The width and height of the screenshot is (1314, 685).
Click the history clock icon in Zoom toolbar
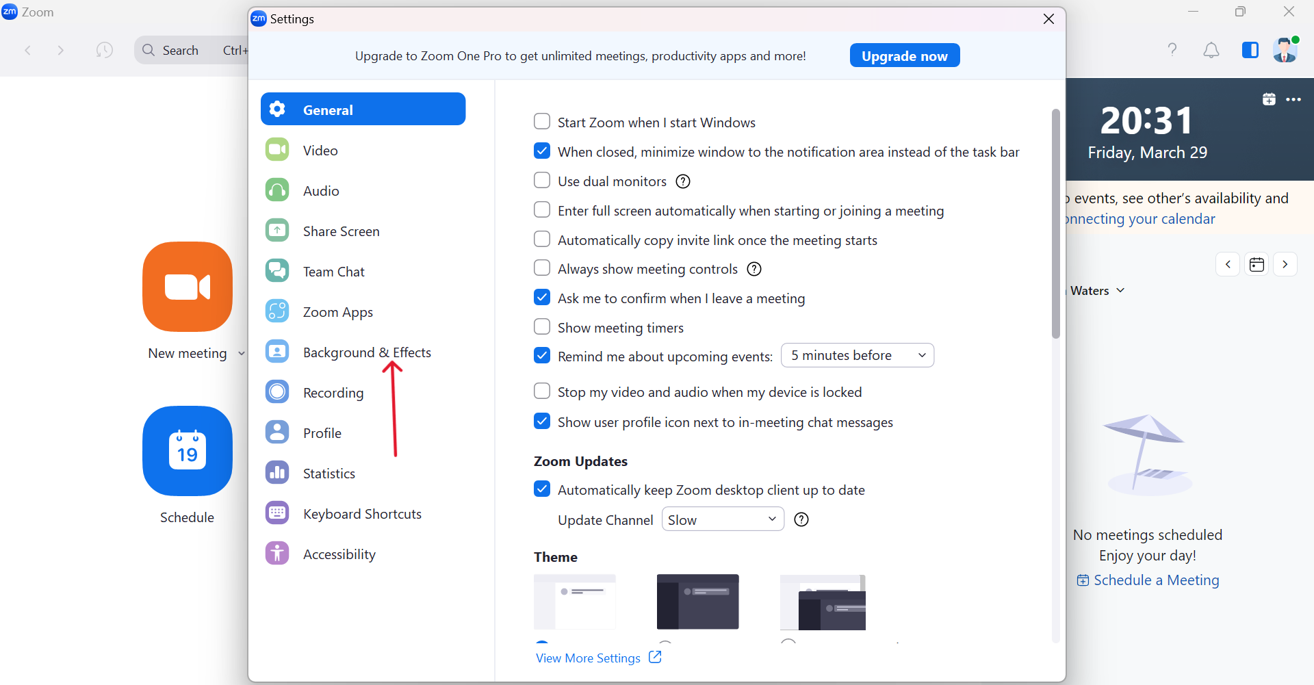pos(105,50)
